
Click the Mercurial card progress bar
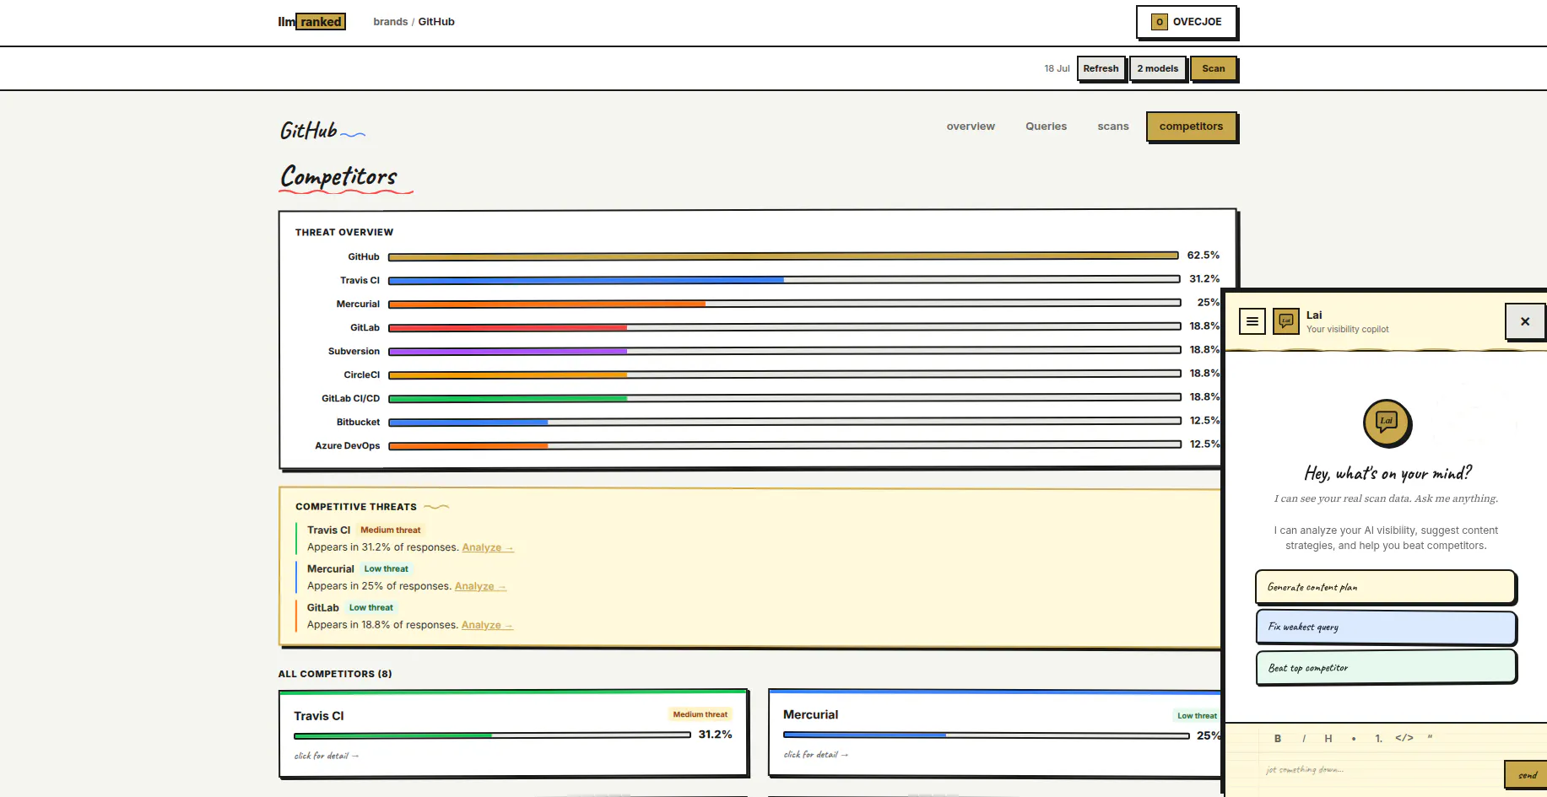[986, 735]
